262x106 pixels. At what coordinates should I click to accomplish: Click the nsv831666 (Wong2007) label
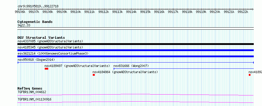(x=131, y=66)
